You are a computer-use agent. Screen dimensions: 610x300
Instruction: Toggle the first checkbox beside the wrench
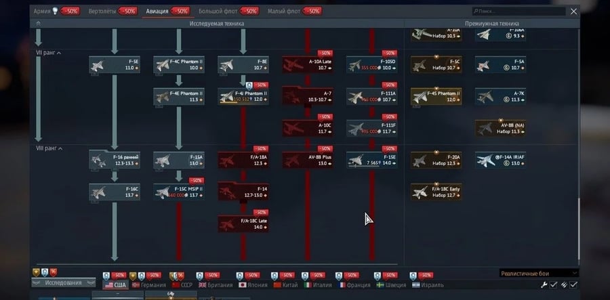(x=553, y=285)
